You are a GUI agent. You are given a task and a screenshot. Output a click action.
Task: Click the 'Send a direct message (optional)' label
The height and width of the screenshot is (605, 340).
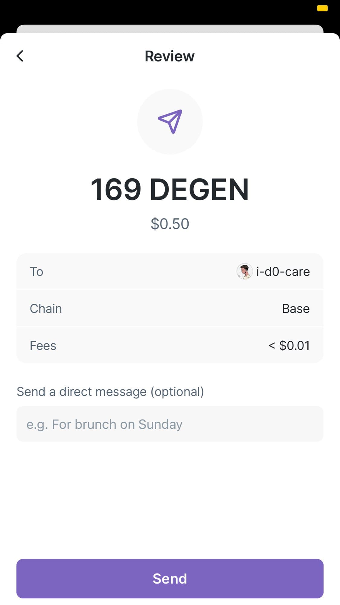(110, 391)
